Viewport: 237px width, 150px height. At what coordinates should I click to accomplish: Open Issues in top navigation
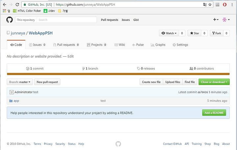pos(126,20)
